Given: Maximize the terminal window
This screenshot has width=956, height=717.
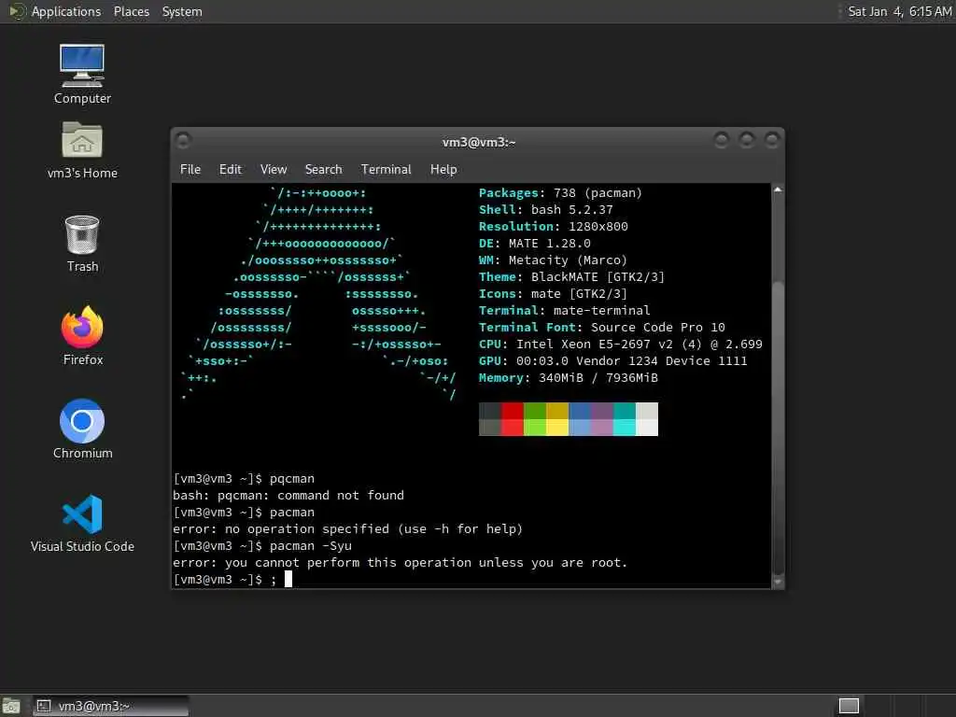Looking at the screenshot, I should coord(747,141).
